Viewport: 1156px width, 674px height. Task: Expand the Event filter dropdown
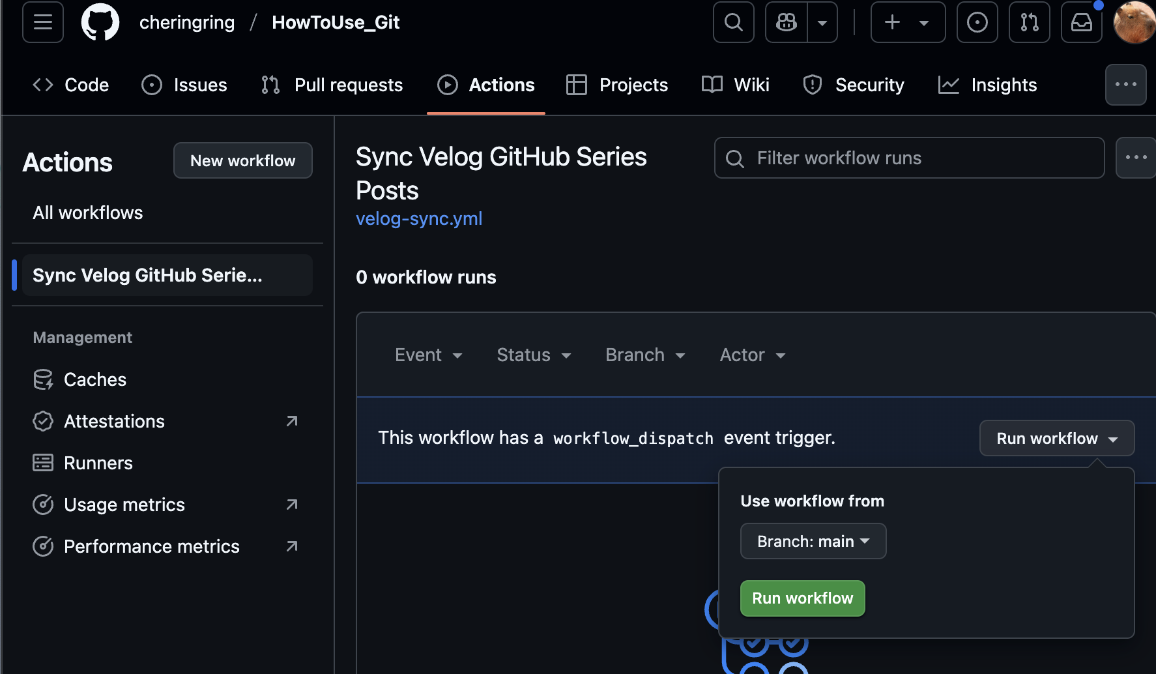428,355
